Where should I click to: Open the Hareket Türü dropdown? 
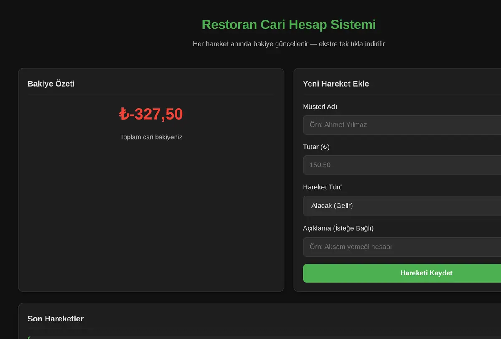pos(402,206)
